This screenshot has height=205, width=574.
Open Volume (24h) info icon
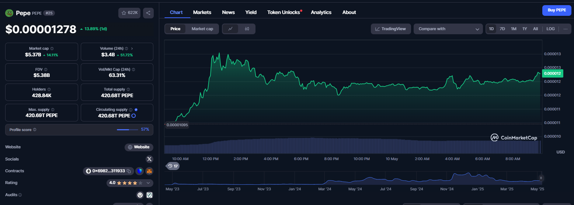126,49
